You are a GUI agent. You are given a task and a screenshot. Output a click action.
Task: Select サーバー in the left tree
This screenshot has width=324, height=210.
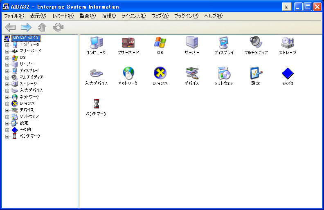(27, 64)
